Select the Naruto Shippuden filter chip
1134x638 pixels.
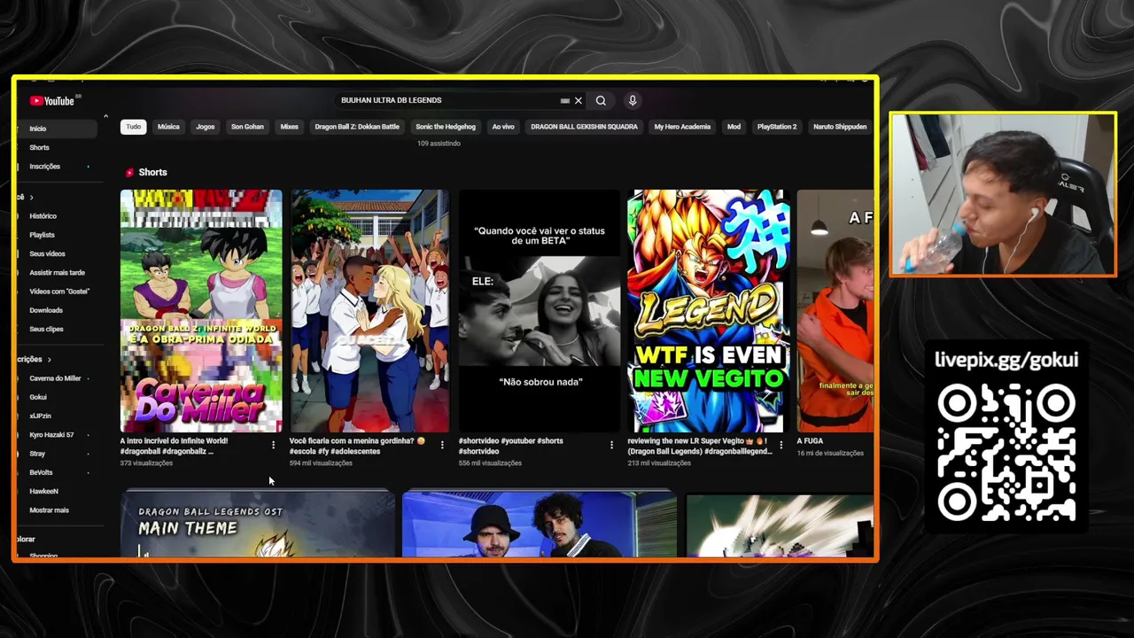pos(840,127)
